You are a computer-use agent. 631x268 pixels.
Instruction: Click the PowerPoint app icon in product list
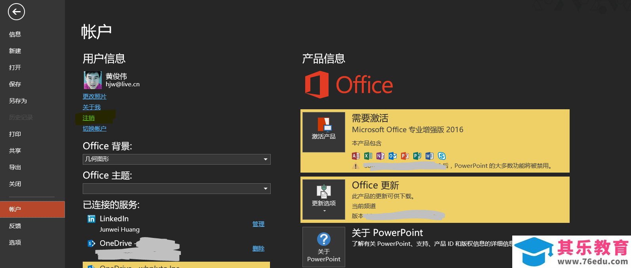pos(405,156)
